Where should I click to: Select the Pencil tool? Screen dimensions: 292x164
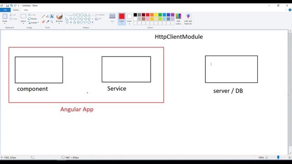click(43, 16)
